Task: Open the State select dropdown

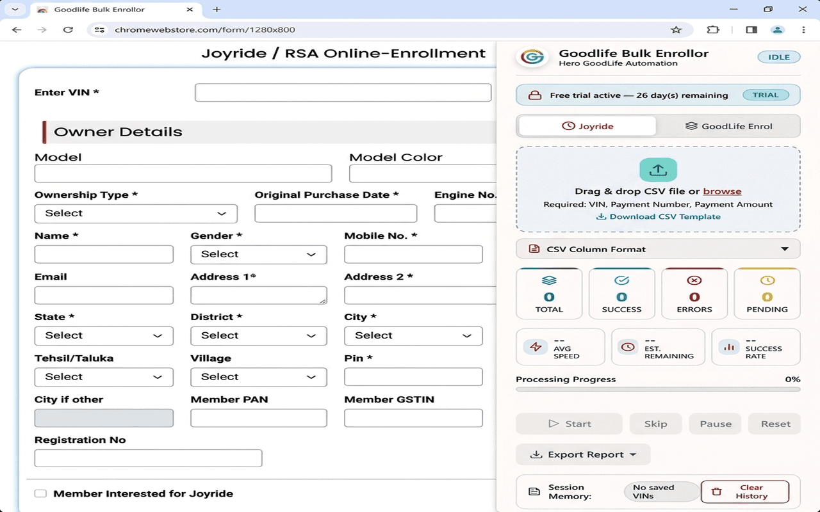Action: 104,335
